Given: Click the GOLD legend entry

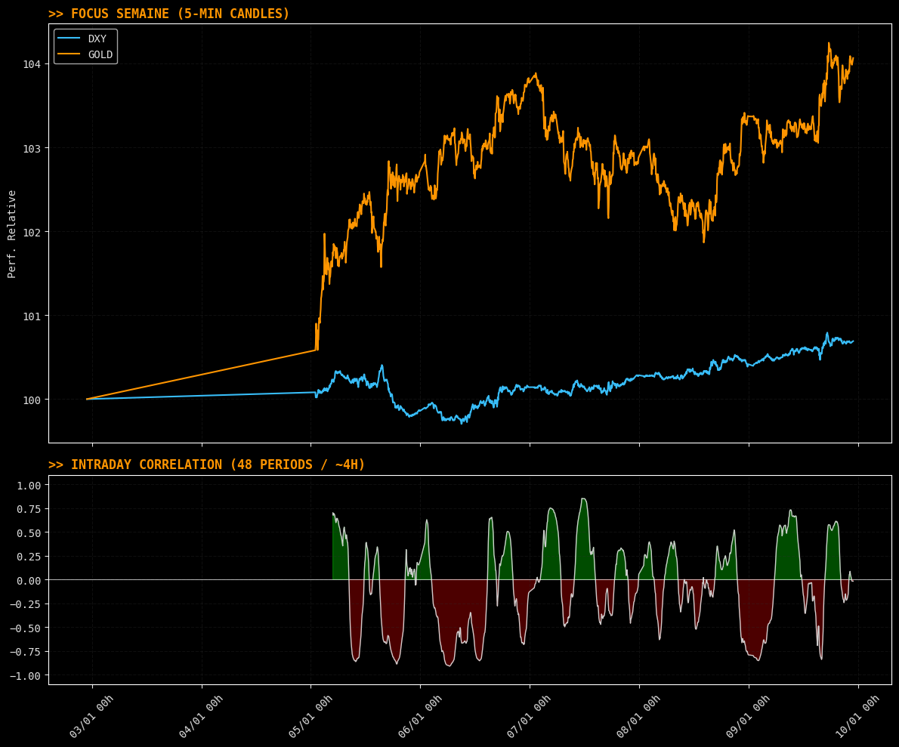Looking at the screenshot, I should (x=85, y=54).
